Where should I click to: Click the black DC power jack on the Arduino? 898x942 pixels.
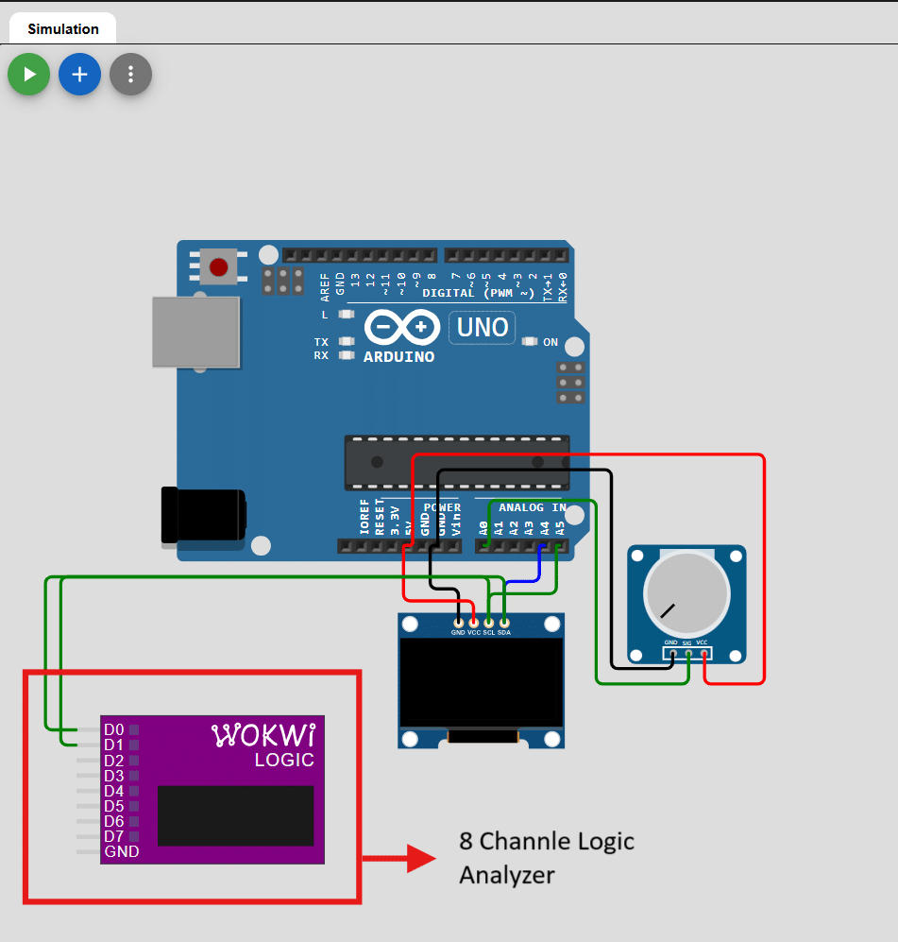pos(204,516)
